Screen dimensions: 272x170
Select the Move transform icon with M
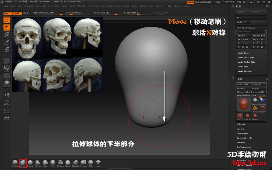coord(7,35)
